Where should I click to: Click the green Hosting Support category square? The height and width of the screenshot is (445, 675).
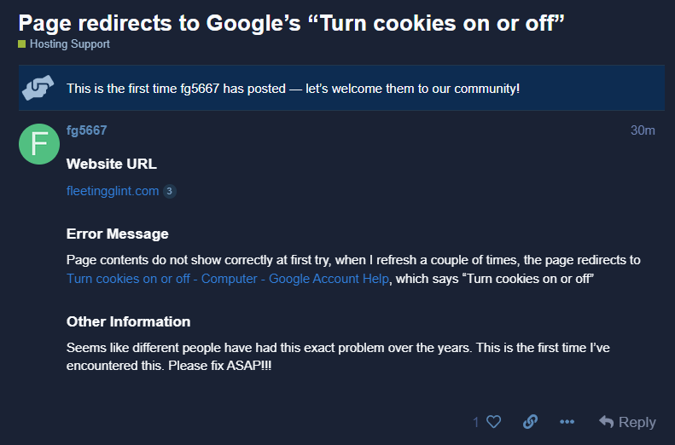pyautogui.click(x=21, y=43)
